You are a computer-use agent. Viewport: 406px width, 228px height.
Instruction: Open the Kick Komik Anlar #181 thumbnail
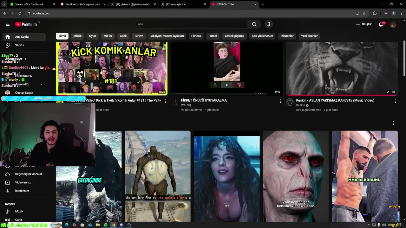(112, 68)
